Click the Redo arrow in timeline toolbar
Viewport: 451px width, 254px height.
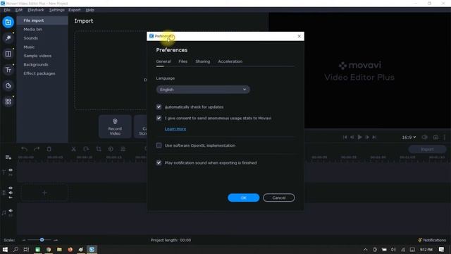(37, 149)
